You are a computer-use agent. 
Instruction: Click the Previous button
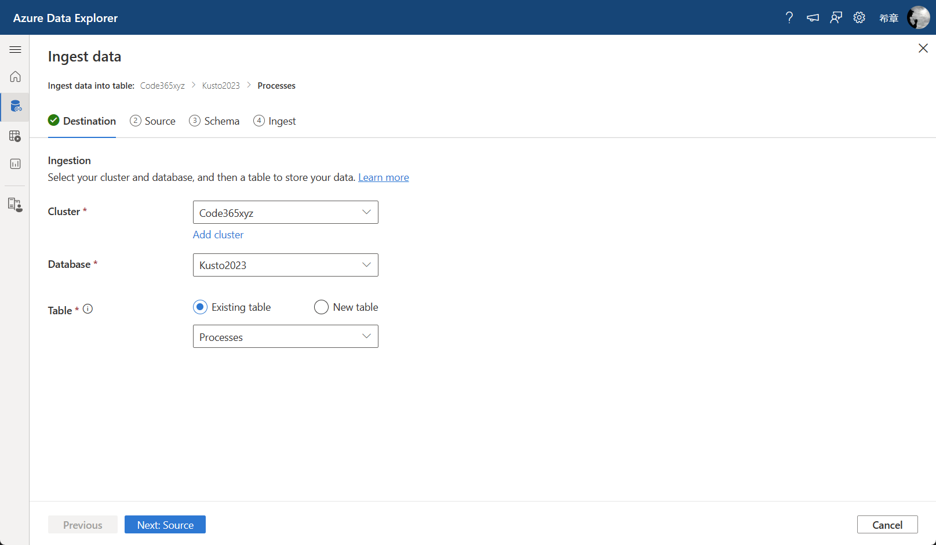[x=83, y=525]
